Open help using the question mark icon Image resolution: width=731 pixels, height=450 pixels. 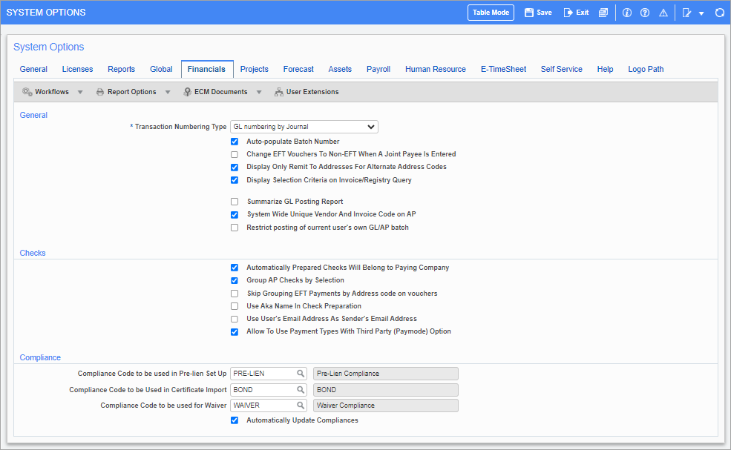click(x=645, y=12)
